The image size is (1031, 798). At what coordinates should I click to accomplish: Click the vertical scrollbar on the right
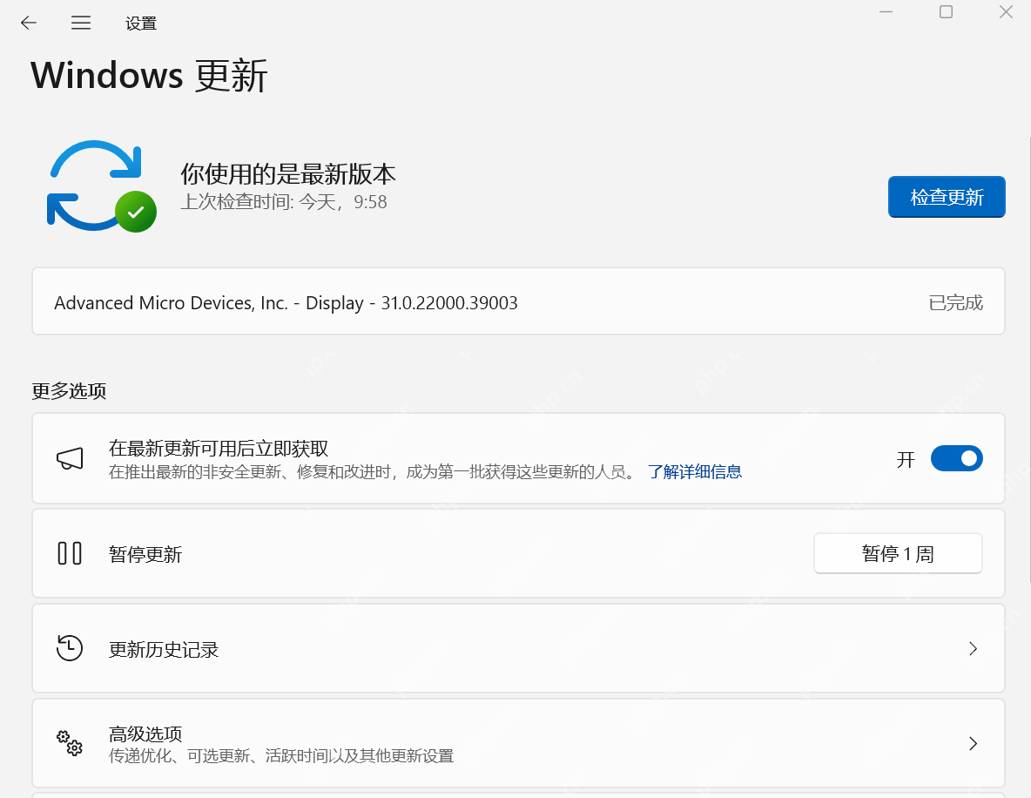(1028, 359)
